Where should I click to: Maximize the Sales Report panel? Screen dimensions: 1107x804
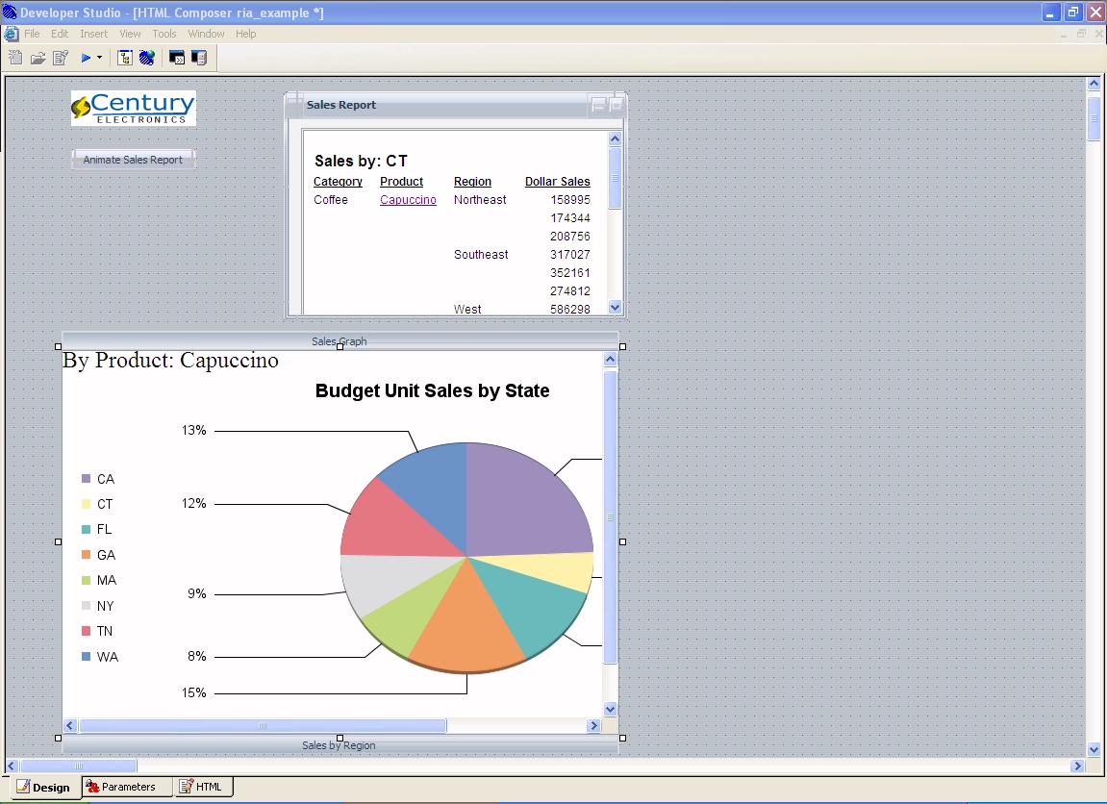616,105
